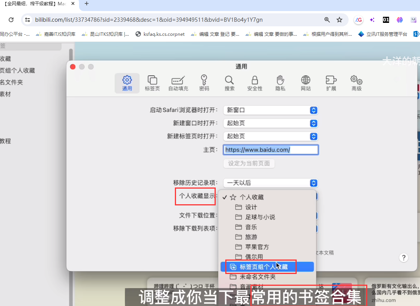The image size is (420, 306).
Task: Select the 旅游 folder option
Action: (267, 237)
